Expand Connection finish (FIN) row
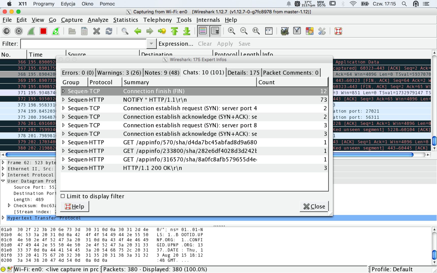 [64, 91]
